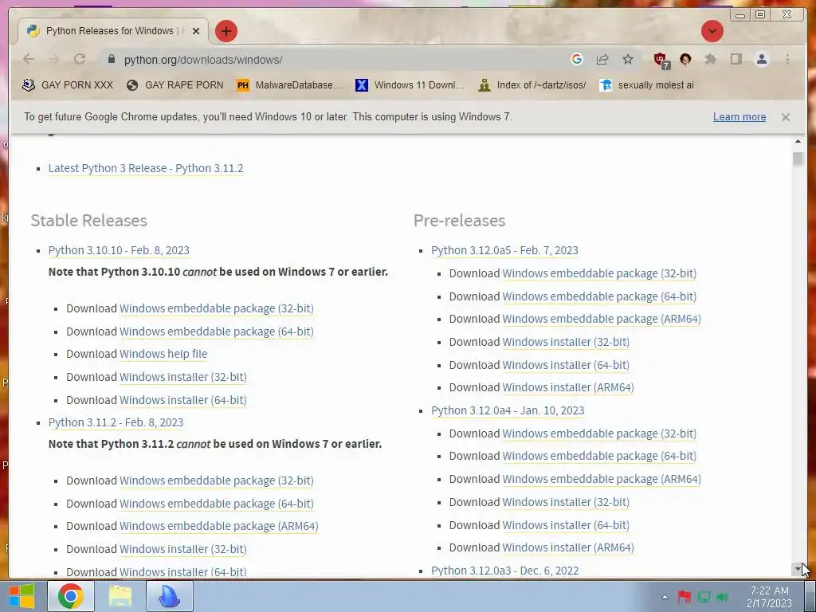Screen dimensions: 816x612
Task: Click the browser Forward arrow
Action: tap(54, 59)
